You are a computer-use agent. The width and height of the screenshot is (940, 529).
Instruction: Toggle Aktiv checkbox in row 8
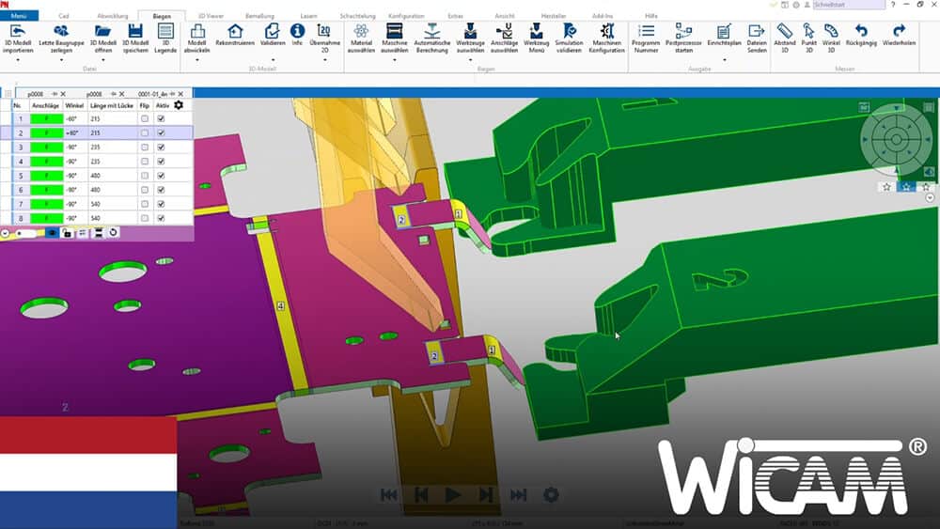(161, 218)
